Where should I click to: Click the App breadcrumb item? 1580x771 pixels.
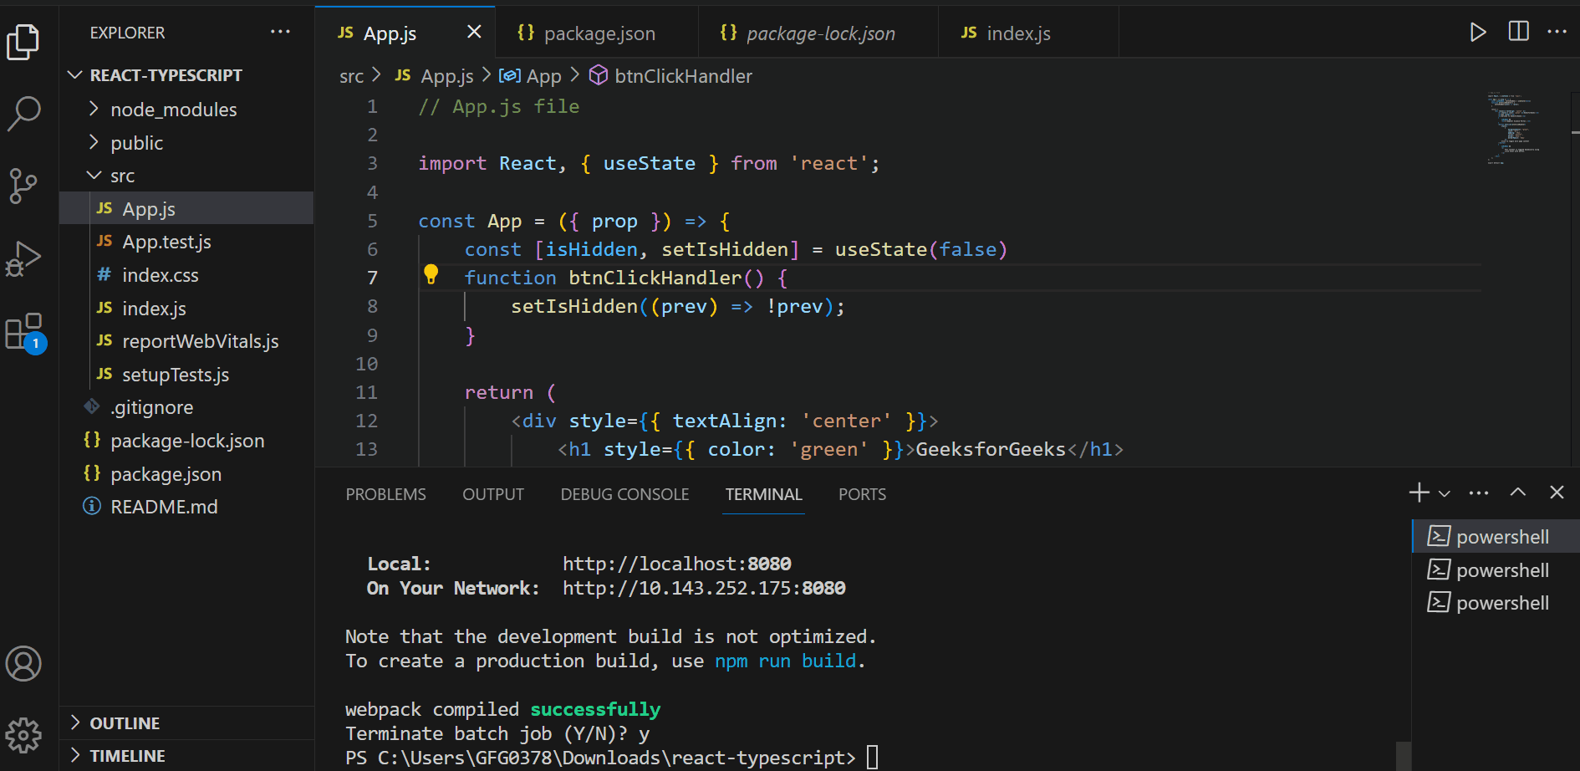(542, 75)
